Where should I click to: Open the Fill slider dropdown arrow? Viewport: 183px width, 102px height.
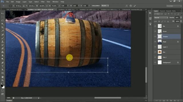(181, 21)
